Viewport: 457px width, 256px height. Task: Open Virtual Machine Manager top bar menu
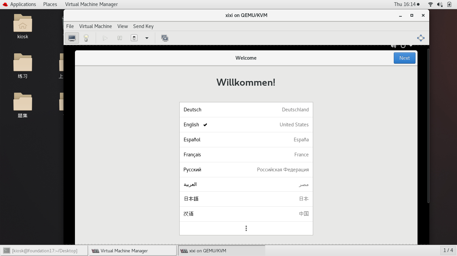click(91, 4)
